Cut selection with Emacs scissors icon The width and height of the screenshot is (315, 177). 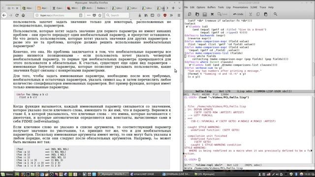point(251,14)
